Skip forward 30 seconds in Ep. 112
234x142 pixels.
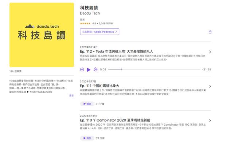[x=95, y=70]
